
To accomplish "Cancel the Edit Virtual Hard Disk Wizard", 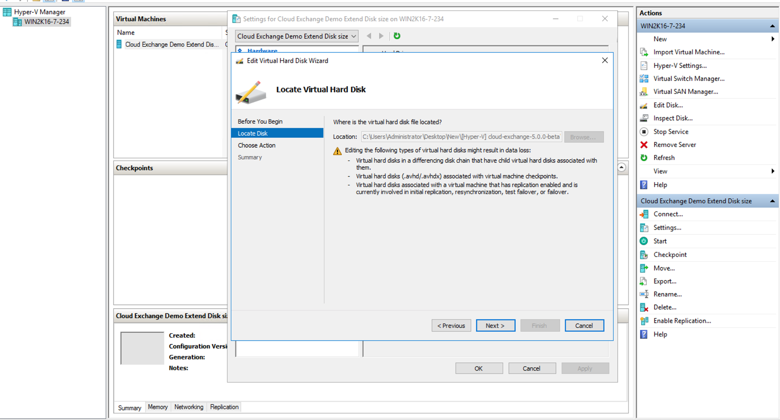I will coord(584,325).
